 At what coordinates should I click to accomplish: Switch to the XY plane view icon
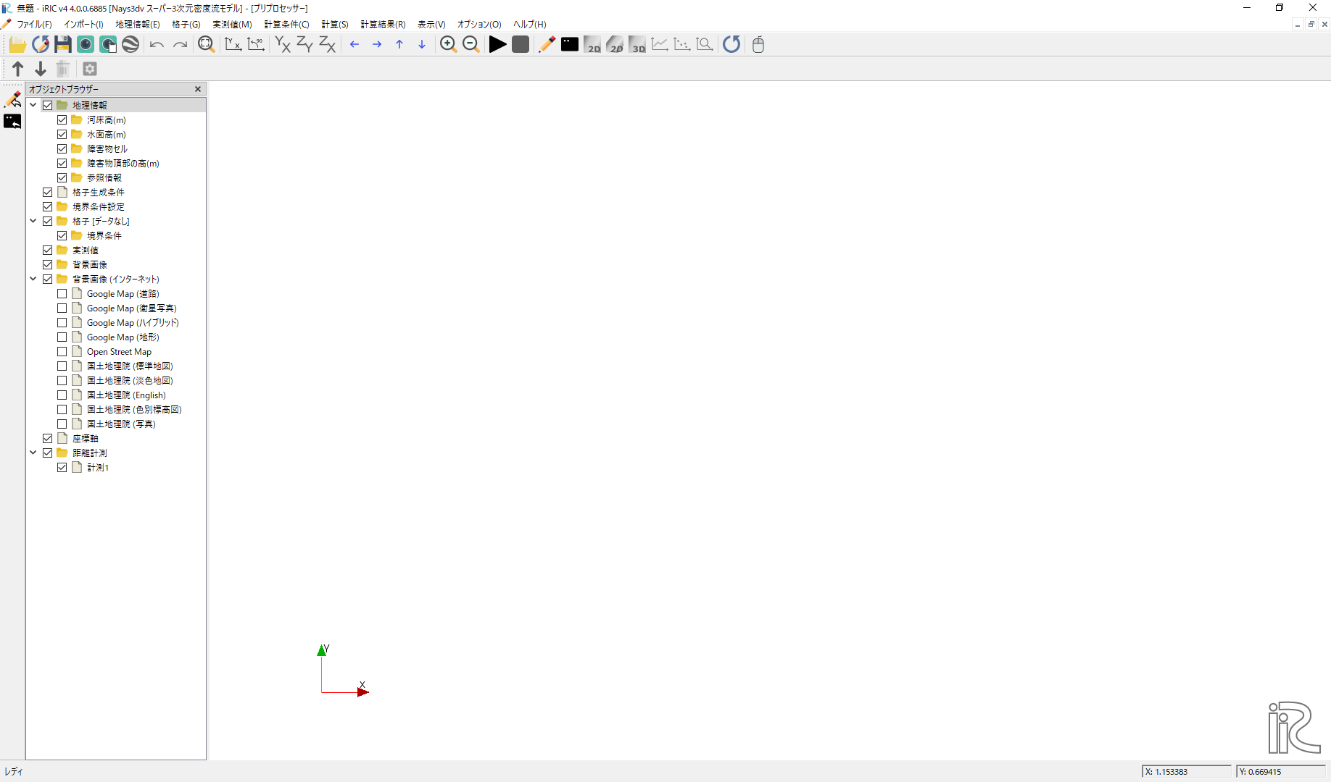pyautogui.click(x=283, y=45)
